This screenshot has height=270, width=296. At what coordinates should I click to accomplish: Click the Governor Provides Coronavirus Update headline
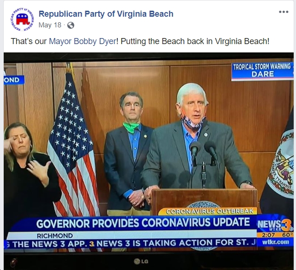click(143, 223)
